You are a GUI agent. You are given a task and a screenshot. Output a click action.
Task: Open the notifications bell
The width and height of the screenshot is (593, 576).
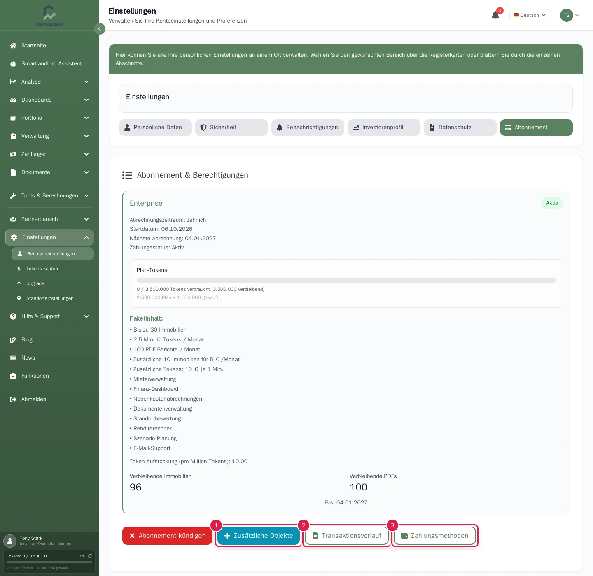click(495, 15)
